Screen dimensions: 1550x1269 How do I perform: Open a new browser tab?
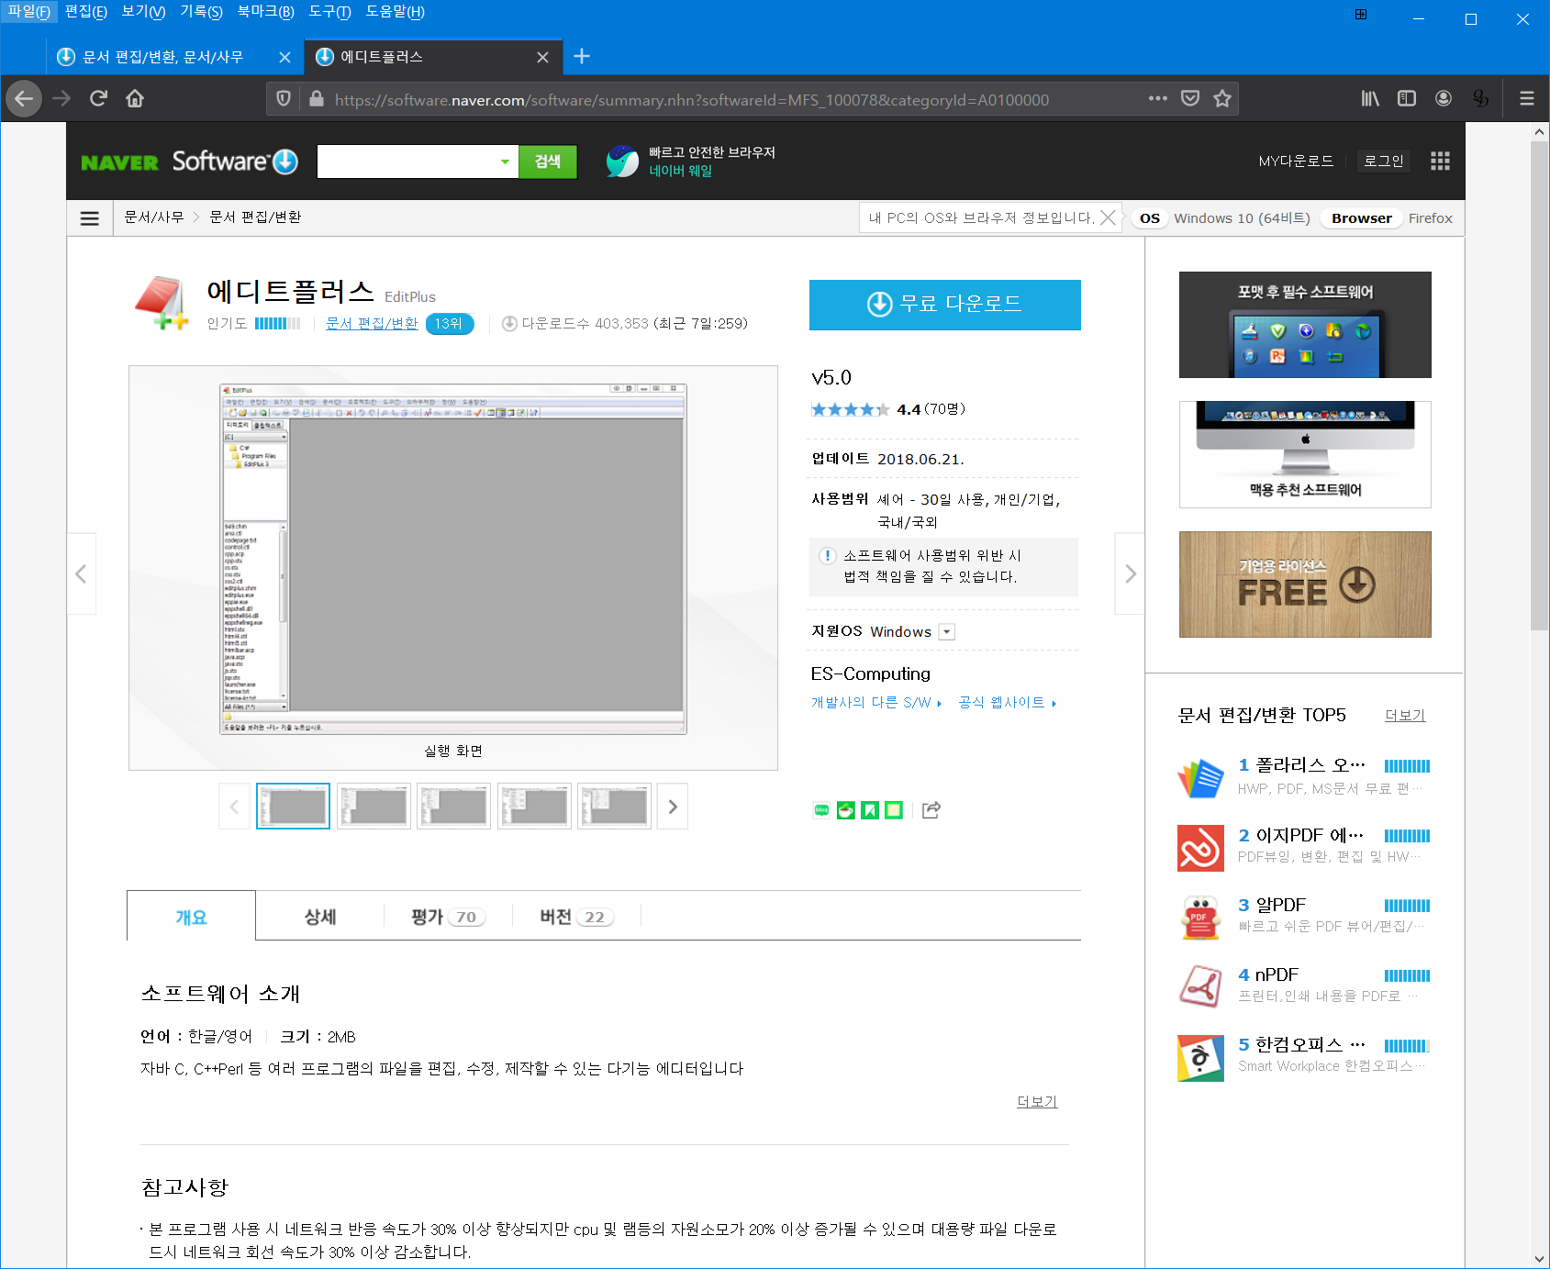[x=582, y=57]
